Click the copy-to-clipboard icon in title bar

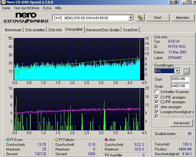171,2
